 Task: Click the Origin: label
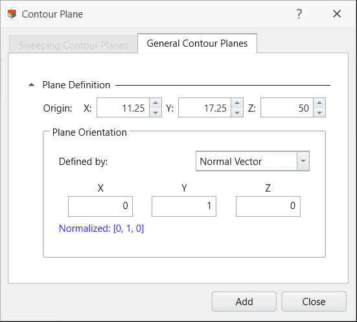tap(58, 108)
